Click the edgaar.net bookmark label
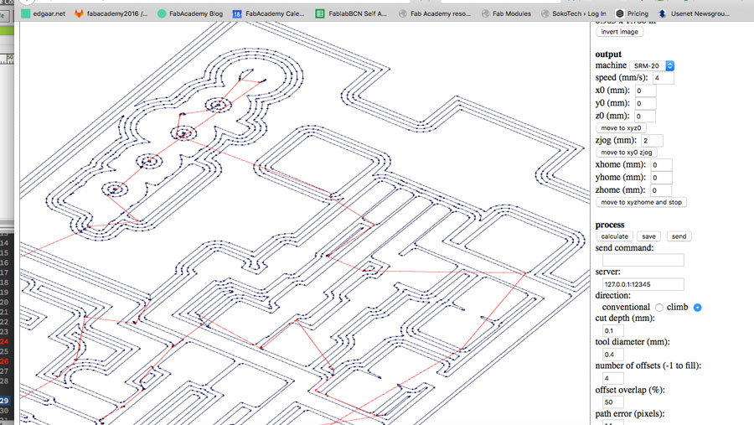This screenshot has width=754, height=425. pyautogui.click(x=49, y=14)
